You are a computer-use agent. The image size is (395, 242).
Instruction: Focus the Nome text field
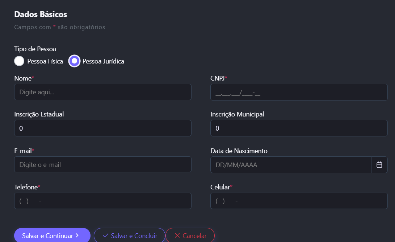[x=102, y=92]
